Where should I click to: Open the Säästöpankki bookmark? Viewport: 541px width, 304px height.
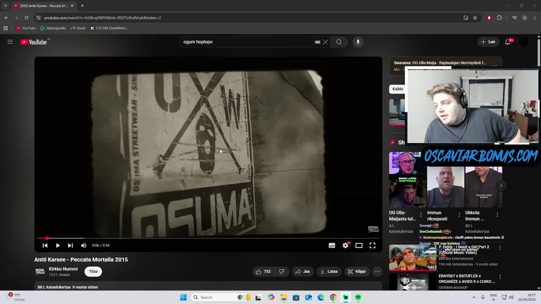(53, 28)
